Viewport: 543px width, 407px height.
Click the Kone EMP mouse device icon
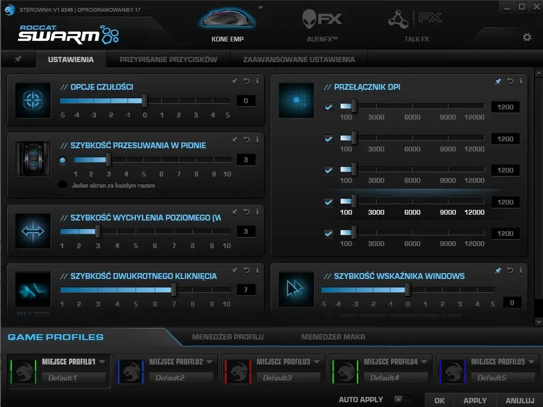coord(227,20)
